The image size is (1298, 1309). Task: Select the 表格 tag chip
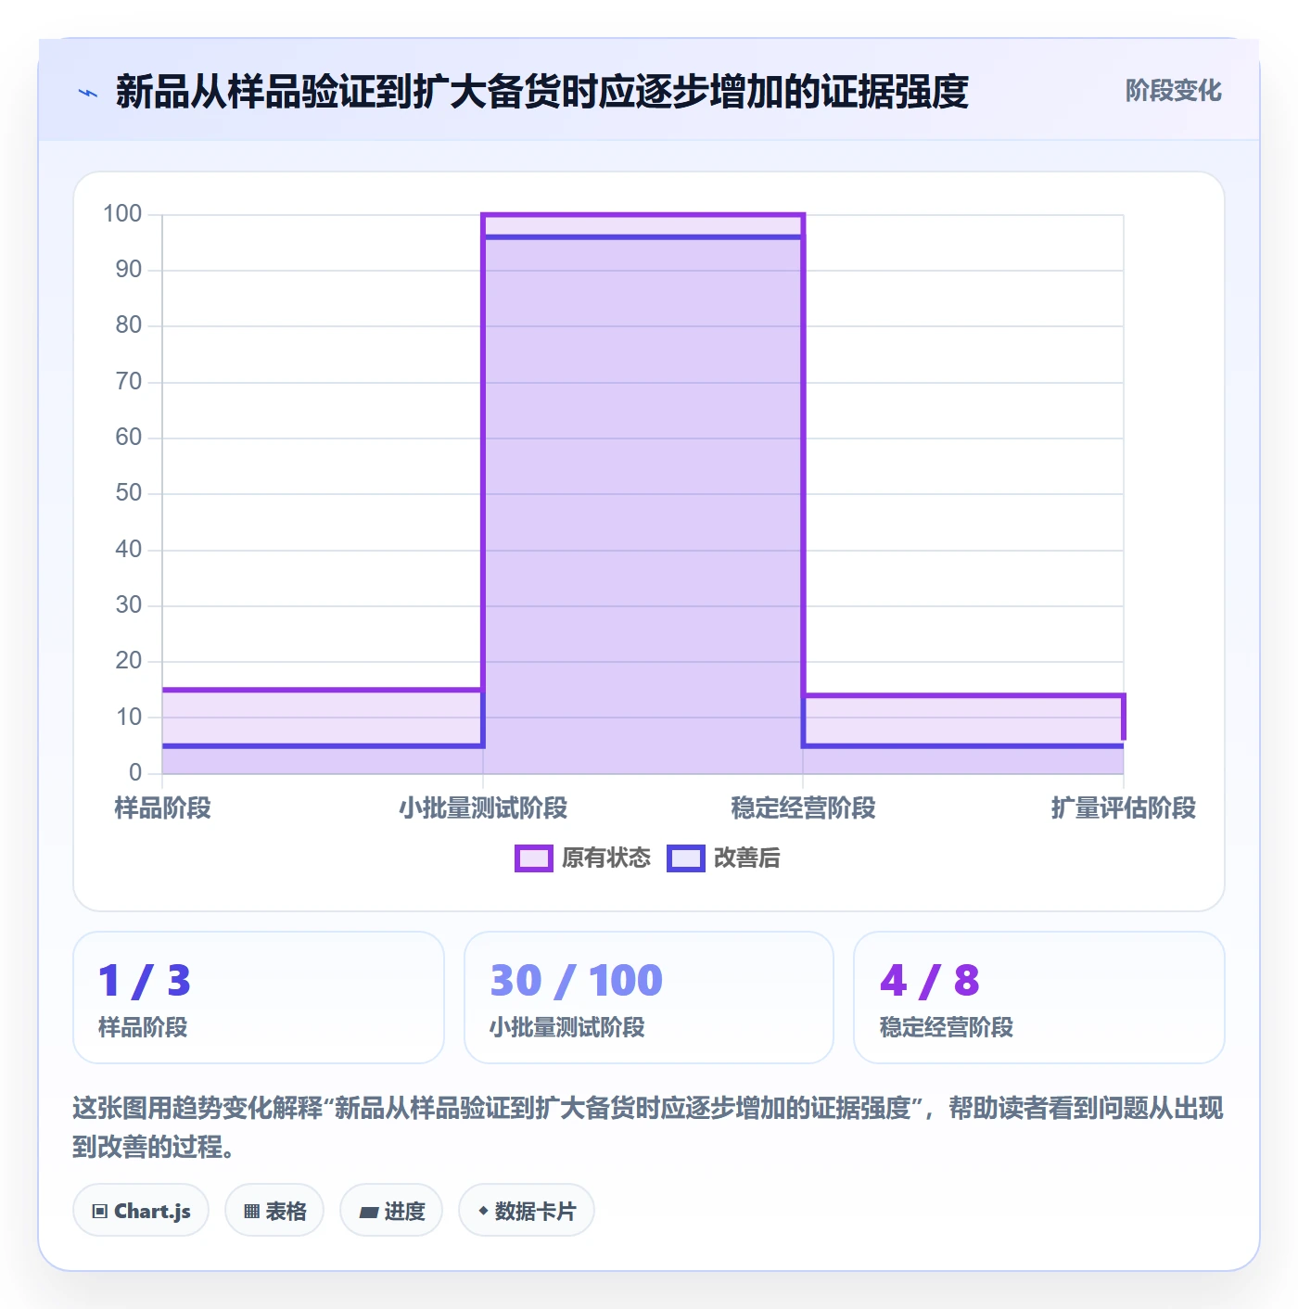274,1210
